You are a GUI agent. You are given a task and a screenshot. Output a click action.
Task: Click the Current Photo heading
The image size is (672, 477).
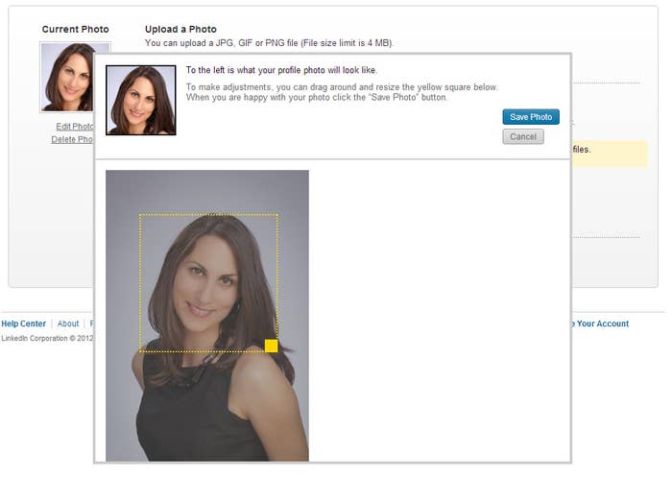click(76, 29)
